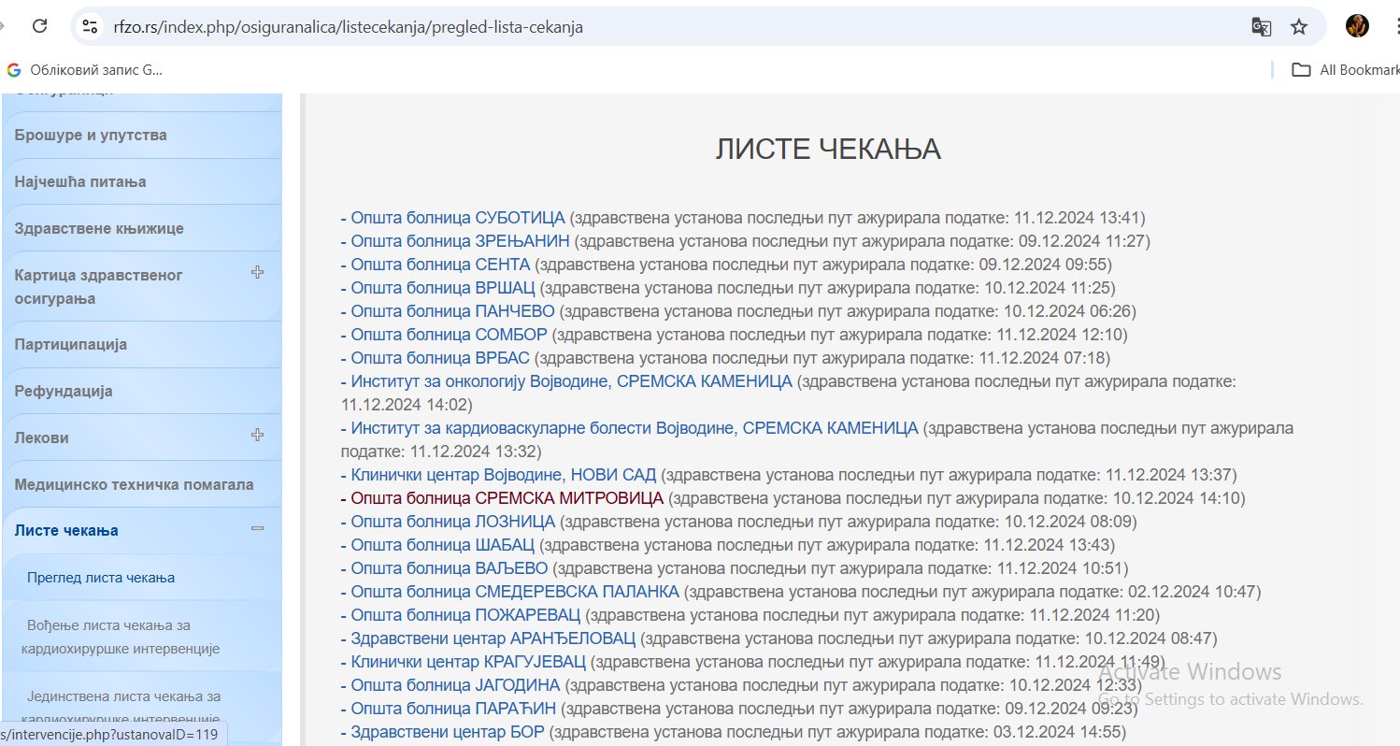Image resolution: width=1400 pixels, height=746 pixels.
Task: Open the Брошуре и упутства menu item
Action: pos(91,135)
